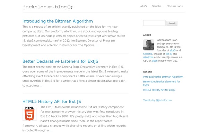
Task: Follow the ellipsis after 'The Options'
Action: coord(97,45)
